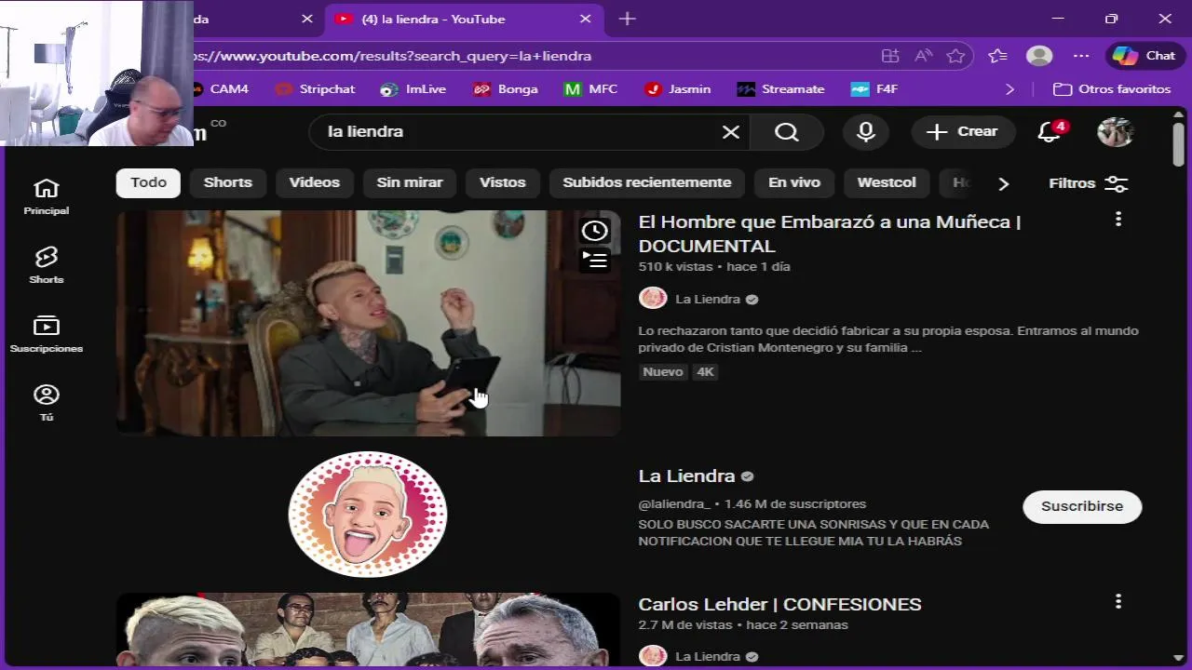Play the El Hombre documentary thumbnail
Screen dimensions: 1192x670
[368, 323]
